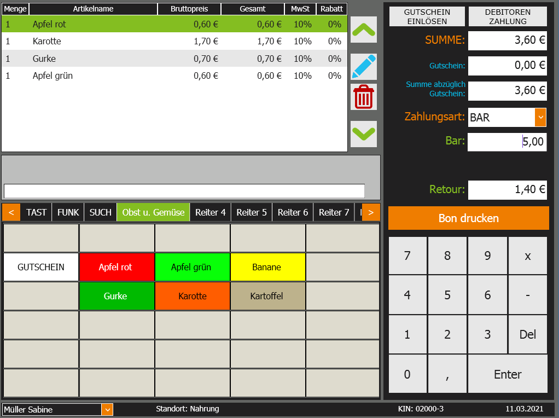Switch to the Obst u. Gemüse tab
The image size is (559, 418).
pyautogui.click(x=153, y=212)
